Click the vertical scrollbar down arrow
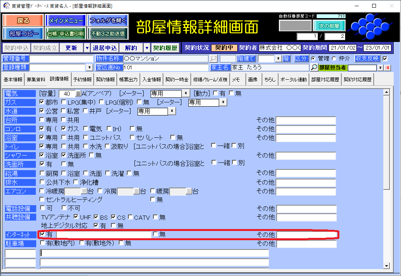 387,266
